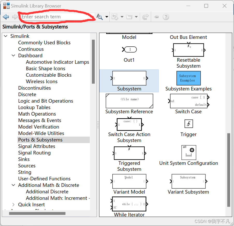The width and height of the screenshot is (234, 226).
Task: Select the Subsystem Examples block
Action: [x=188, y=78]
